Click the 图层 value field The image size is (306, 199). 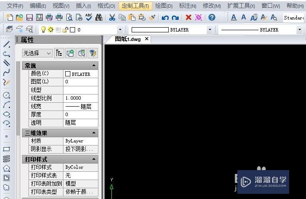81,82
